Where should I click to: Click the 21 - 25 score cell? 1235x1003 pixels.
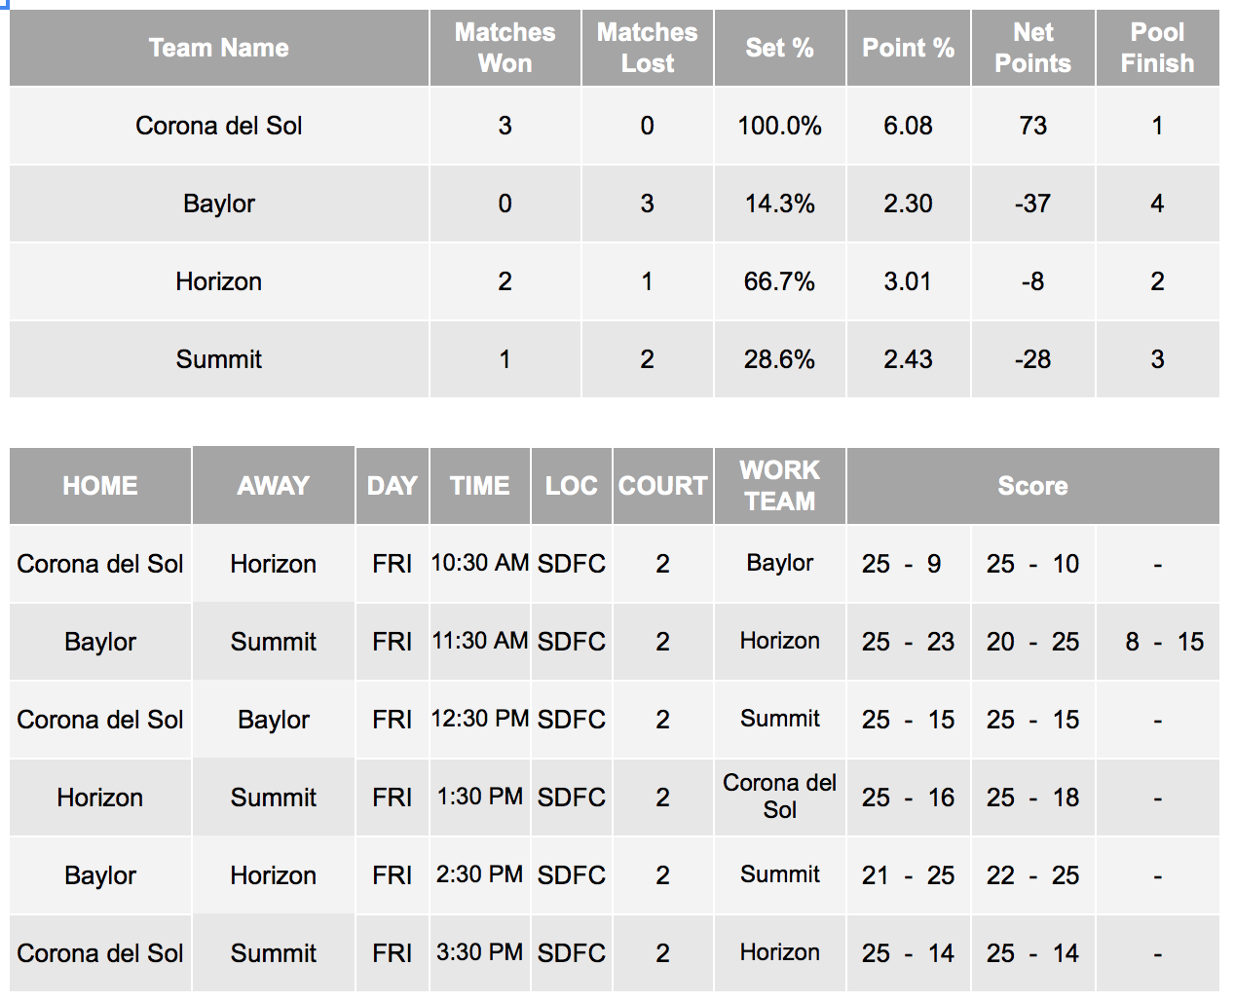909,875
